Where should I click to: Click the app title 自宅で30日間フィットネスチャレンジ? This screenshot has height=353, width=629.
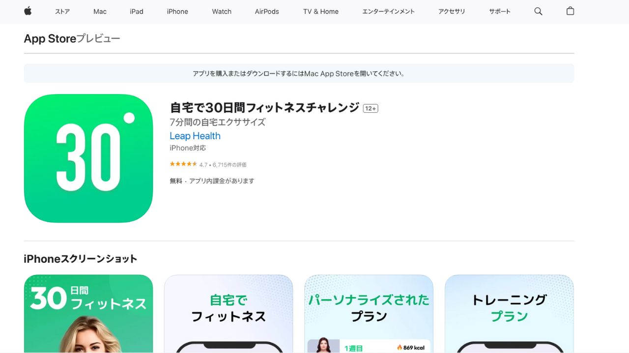(265, 107)
